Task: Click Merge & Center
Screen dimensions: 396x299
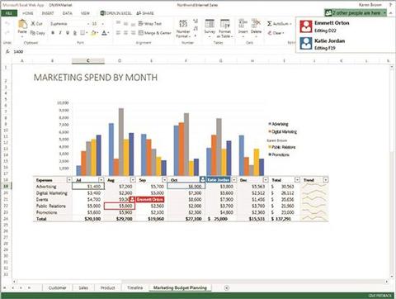Action: coord(155,33)
